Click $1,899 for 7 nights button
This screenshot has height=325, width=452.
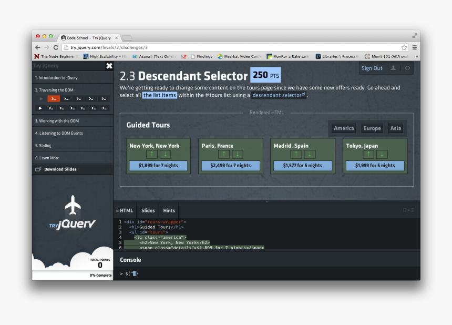(158, 166)
